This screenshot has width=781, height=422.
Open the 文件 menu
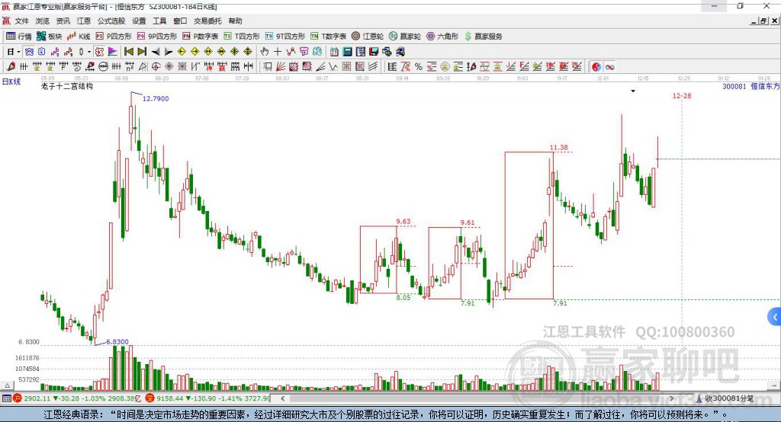click(22, 21)
